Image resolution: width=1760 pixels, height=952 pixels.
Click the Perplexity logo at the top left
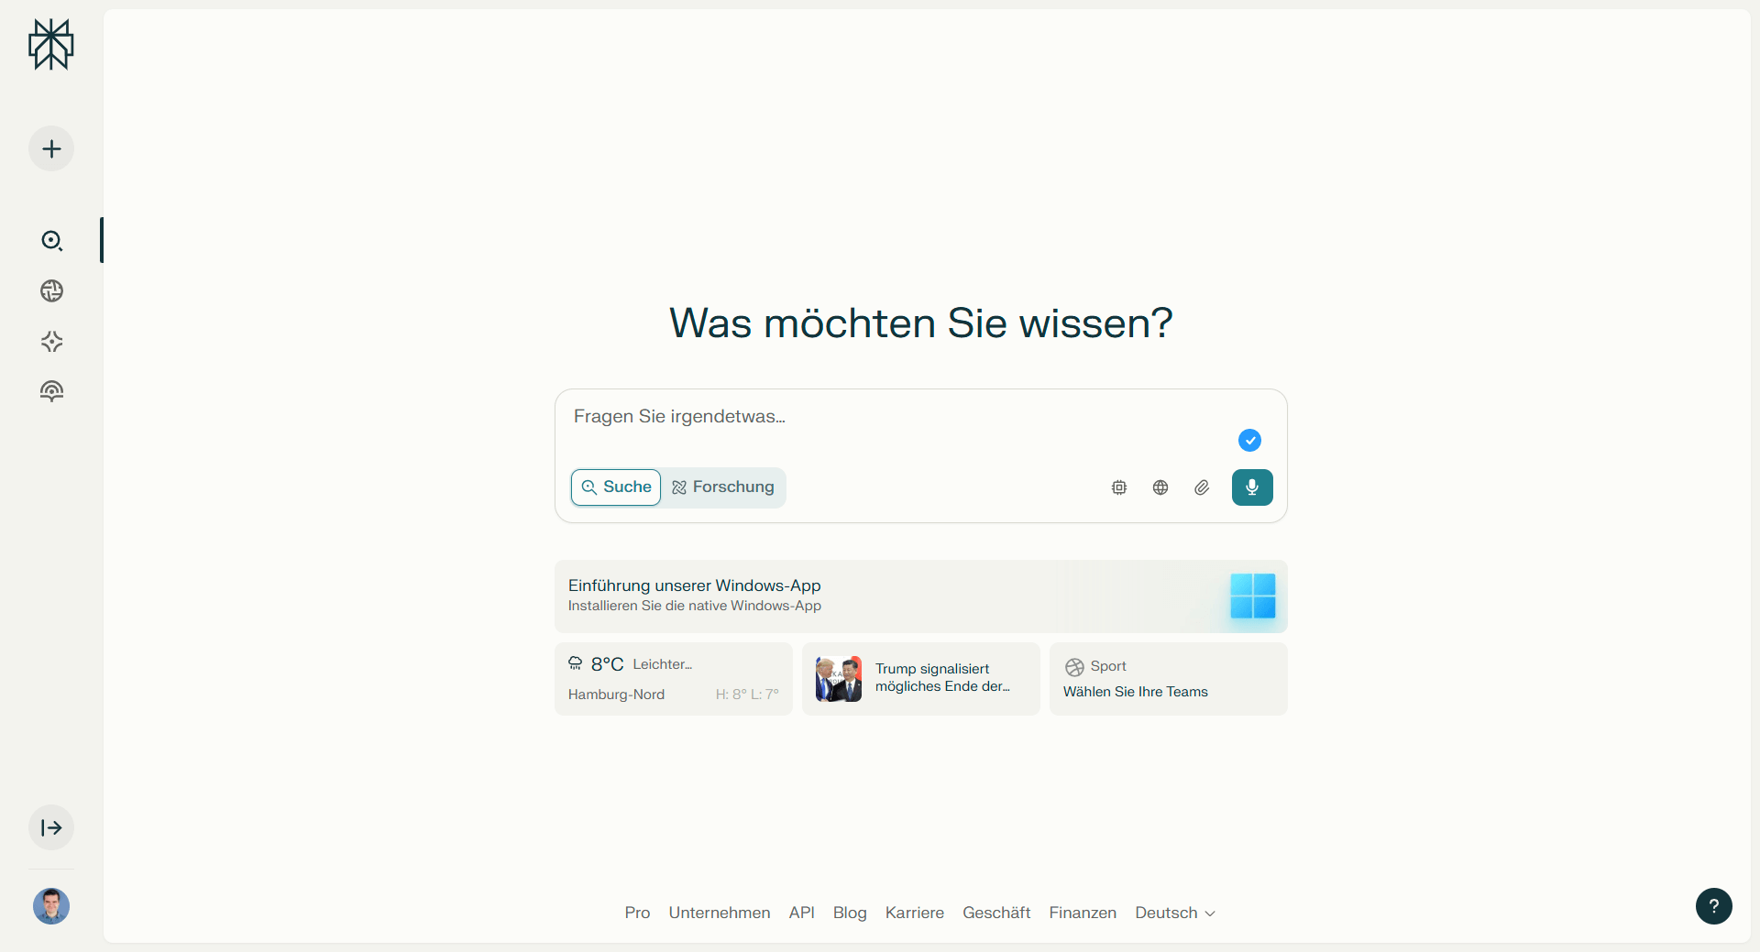50,44
